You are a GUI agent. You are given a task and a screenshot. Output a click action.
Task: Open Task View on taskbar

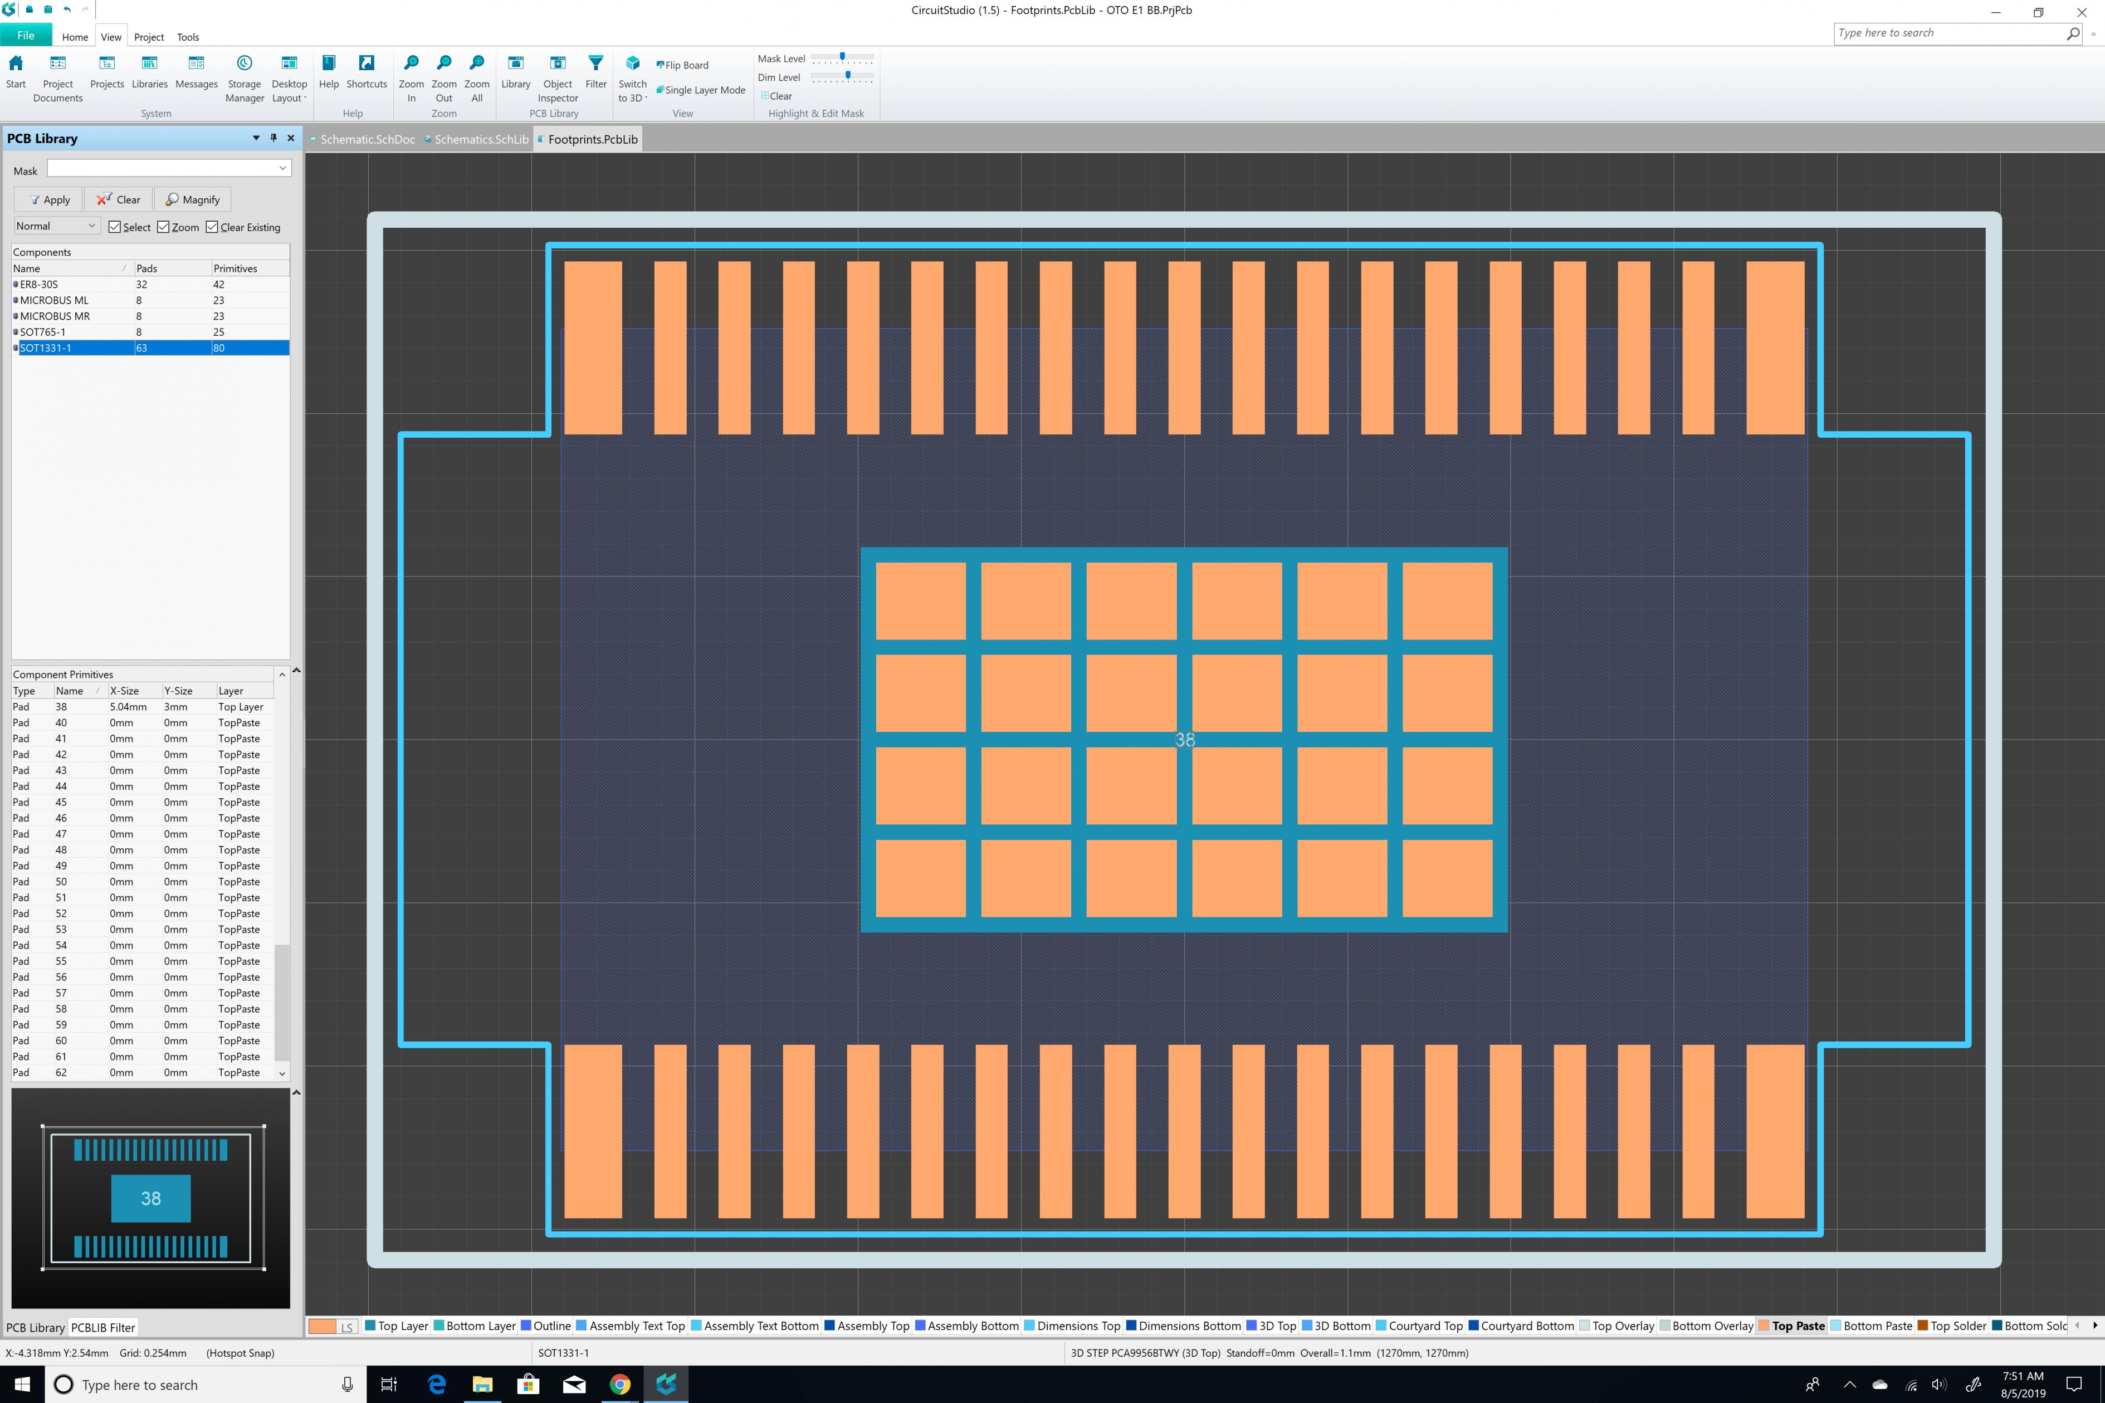pyautogui.click(x=389, y=1384)
